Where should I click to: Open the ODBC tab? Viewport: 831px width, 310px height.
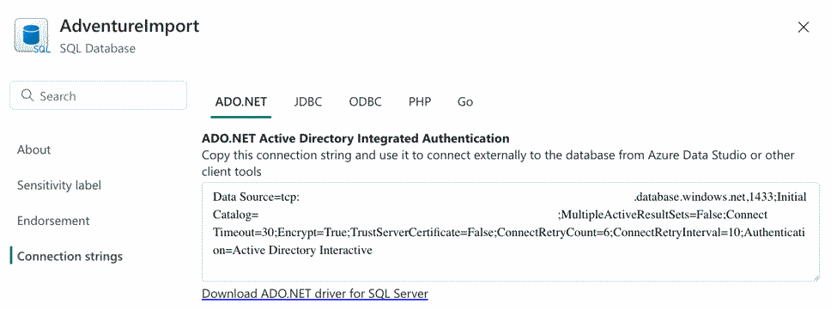click(365, 101)
